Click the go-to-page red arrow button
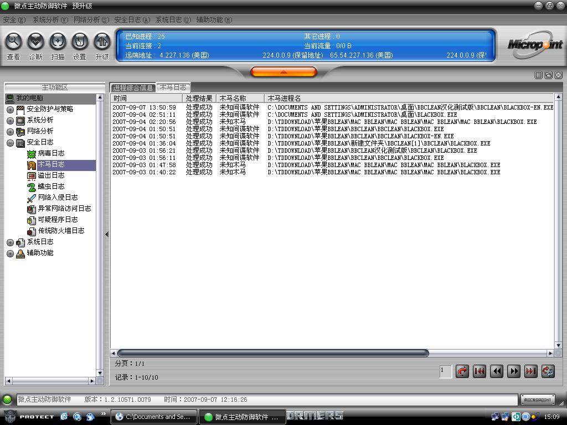The width and height of the screenshot is (567, 425). coord(462,371)
